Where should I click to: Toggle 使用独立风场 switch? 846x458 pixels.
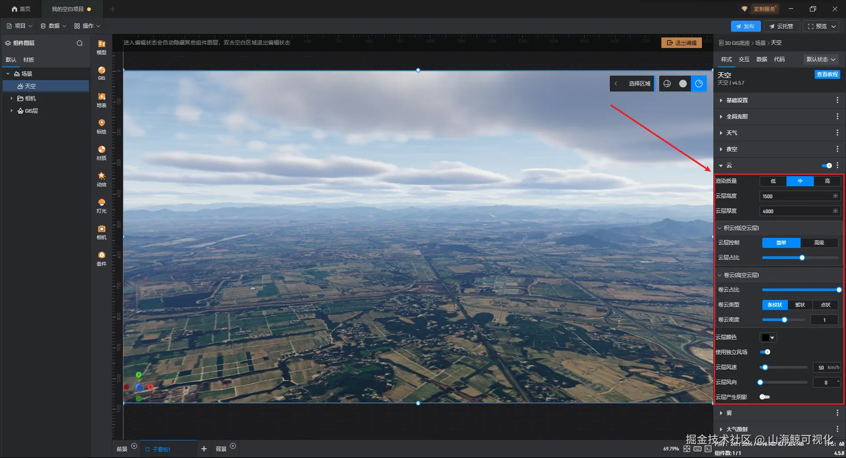click(765, 352)
